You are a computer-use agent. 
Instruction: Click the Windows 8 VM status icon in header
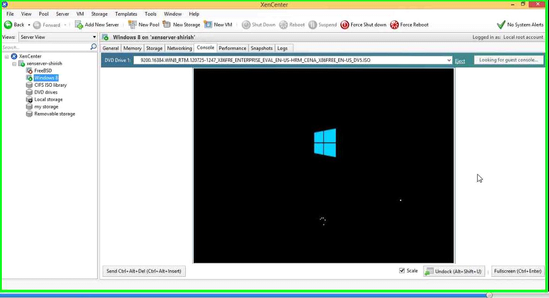[105, 37]
